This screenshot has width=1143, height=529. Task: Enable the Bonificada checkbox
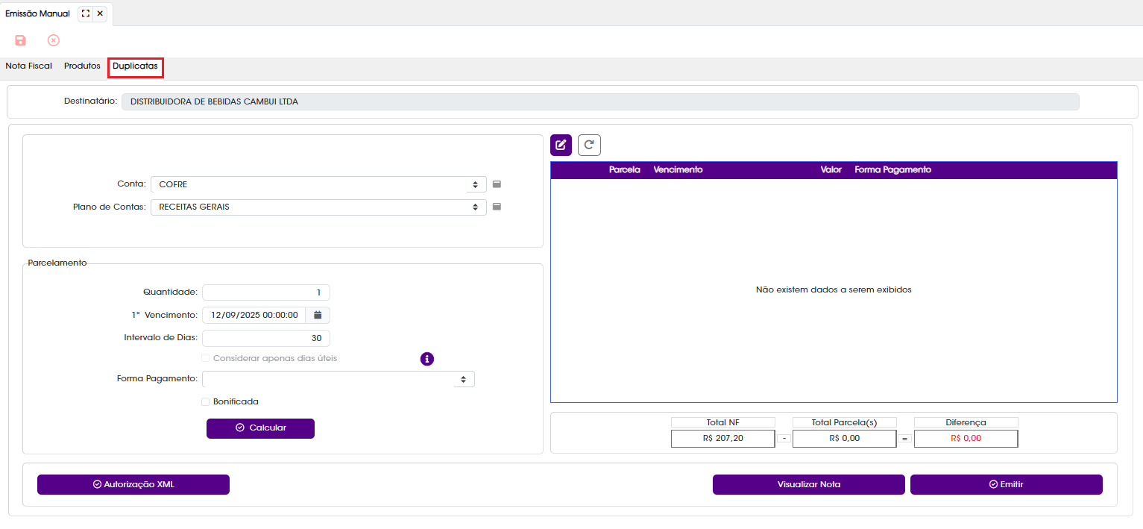(x=206, y=401)
